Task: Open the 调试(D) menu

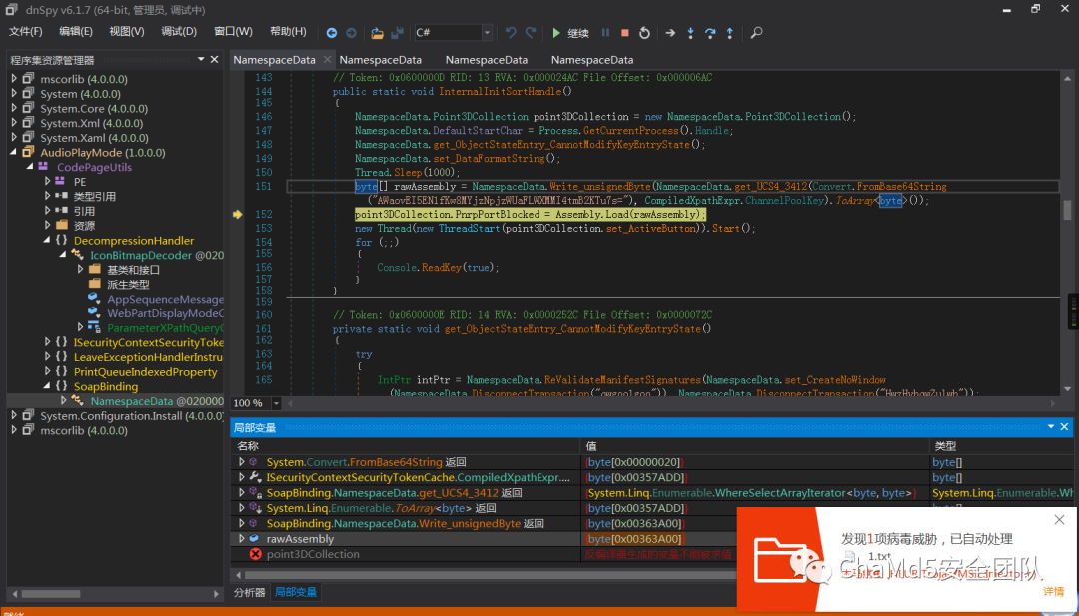Action: (179, 32)
